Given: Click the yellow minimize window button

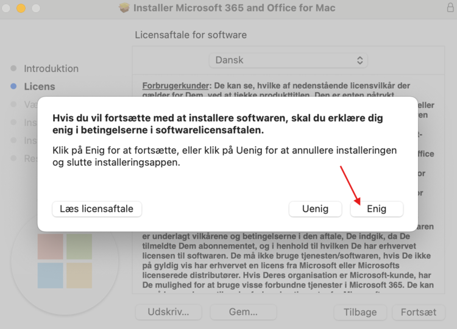Looking at the screenshot, I should [21, 9].
